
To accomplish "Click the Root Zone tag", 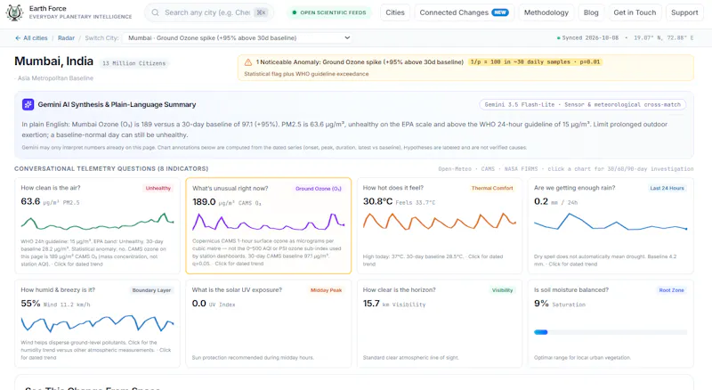I will click(x=671, y=290).
